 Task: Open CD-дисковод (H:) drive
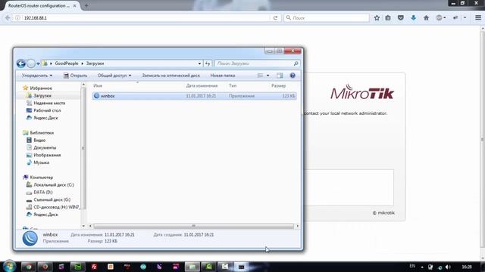coord(53,207)
